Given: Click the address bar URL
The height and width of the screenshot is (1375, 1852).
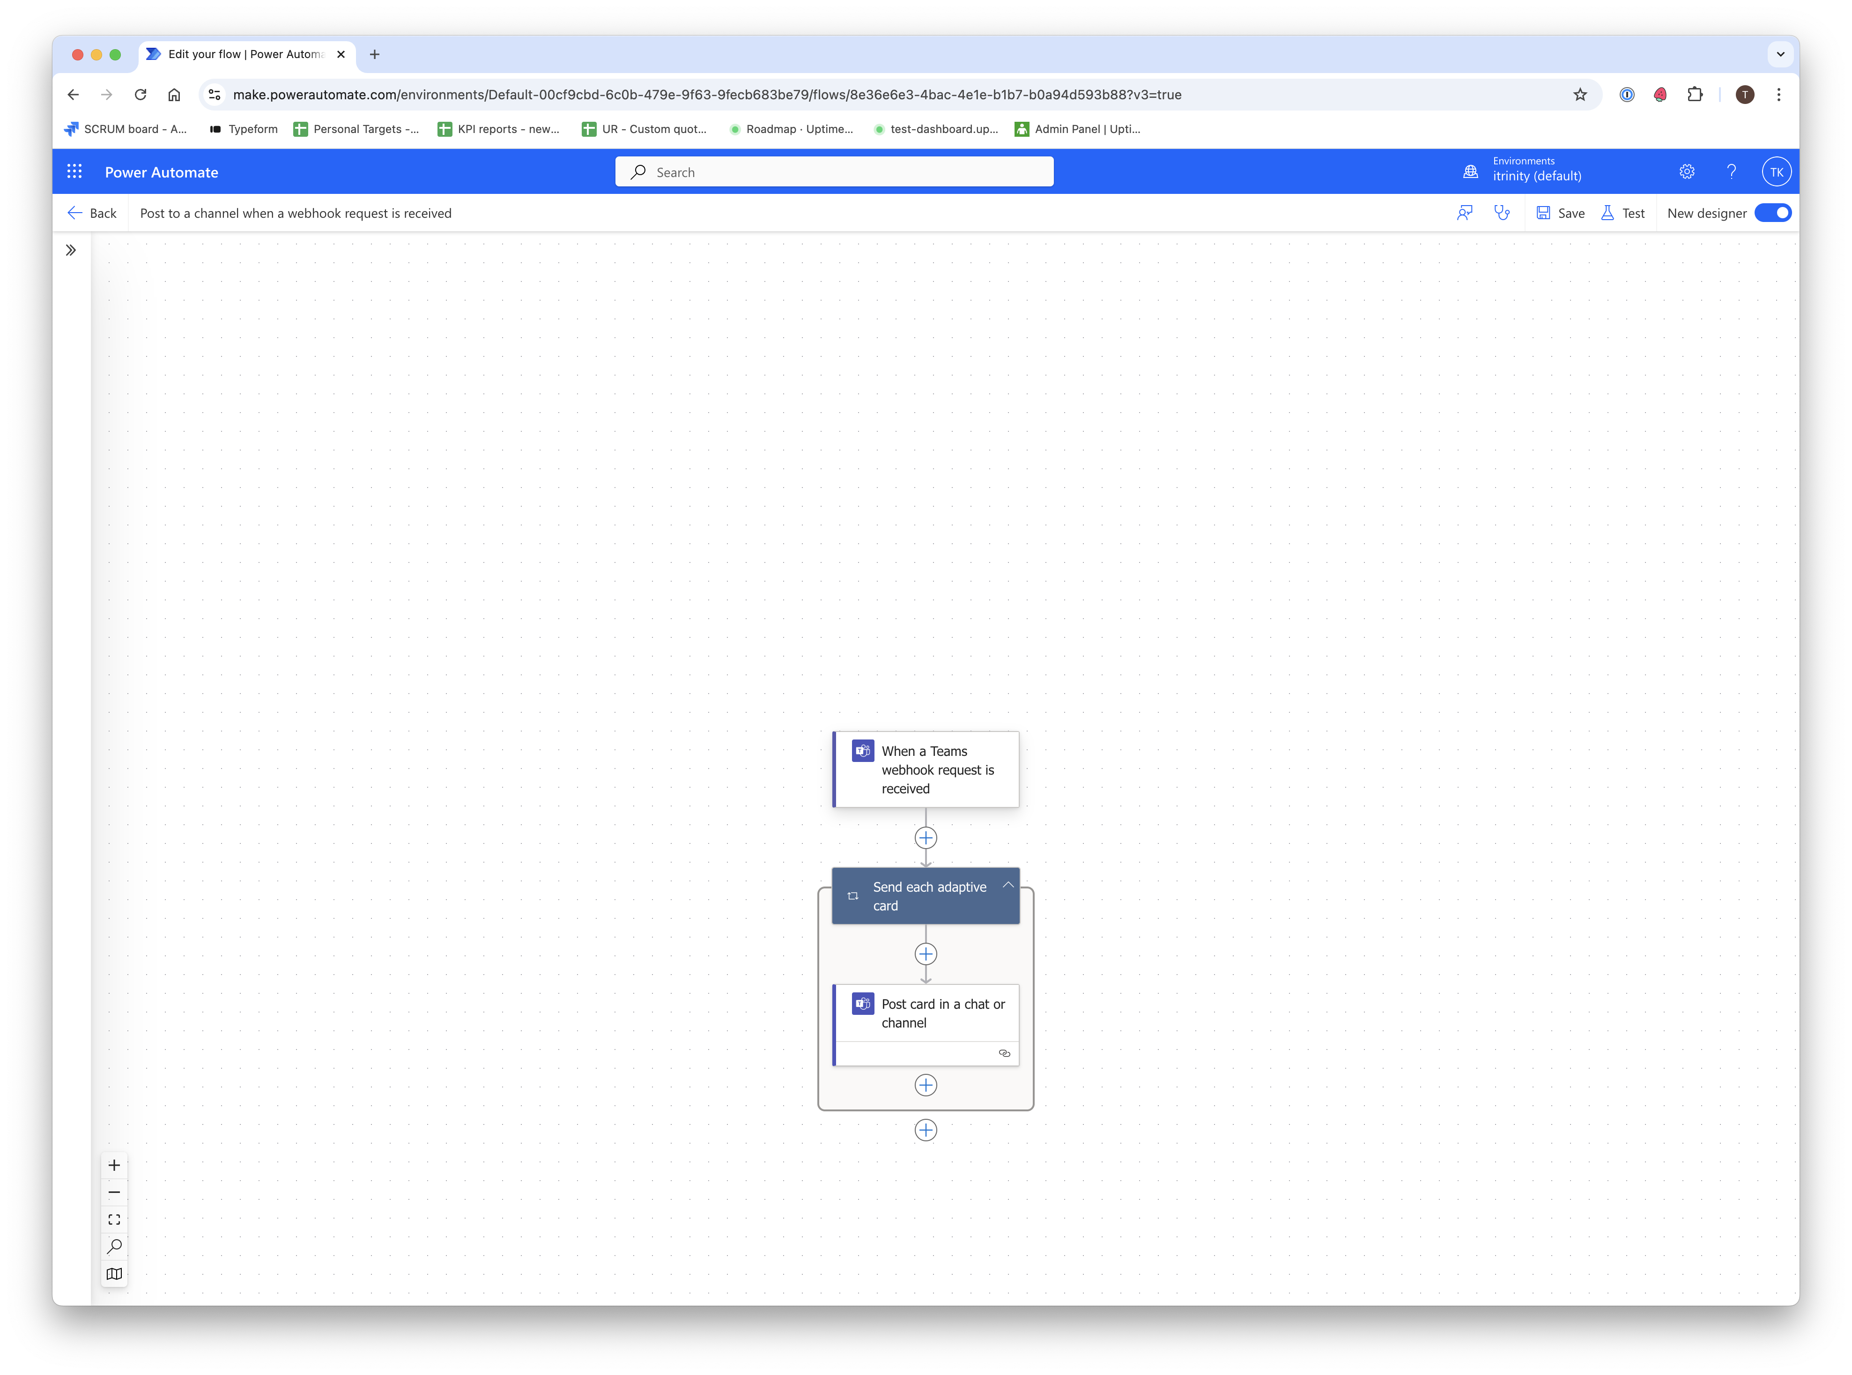Looking at the screenshot, I should [707, 94].
